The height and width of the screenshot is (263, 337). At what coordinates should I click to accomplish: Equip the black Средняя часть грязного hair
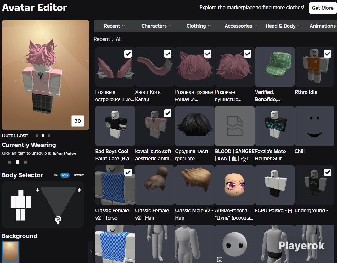pos(195,126)
